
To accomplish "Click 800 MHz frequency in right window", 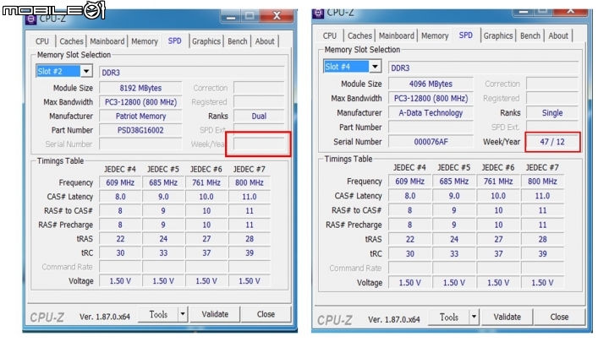I will (542, 181).
